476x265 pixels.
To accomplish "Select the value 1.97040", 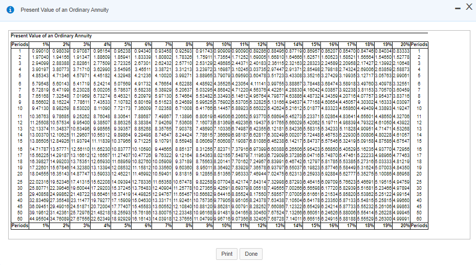I will 40,57.
